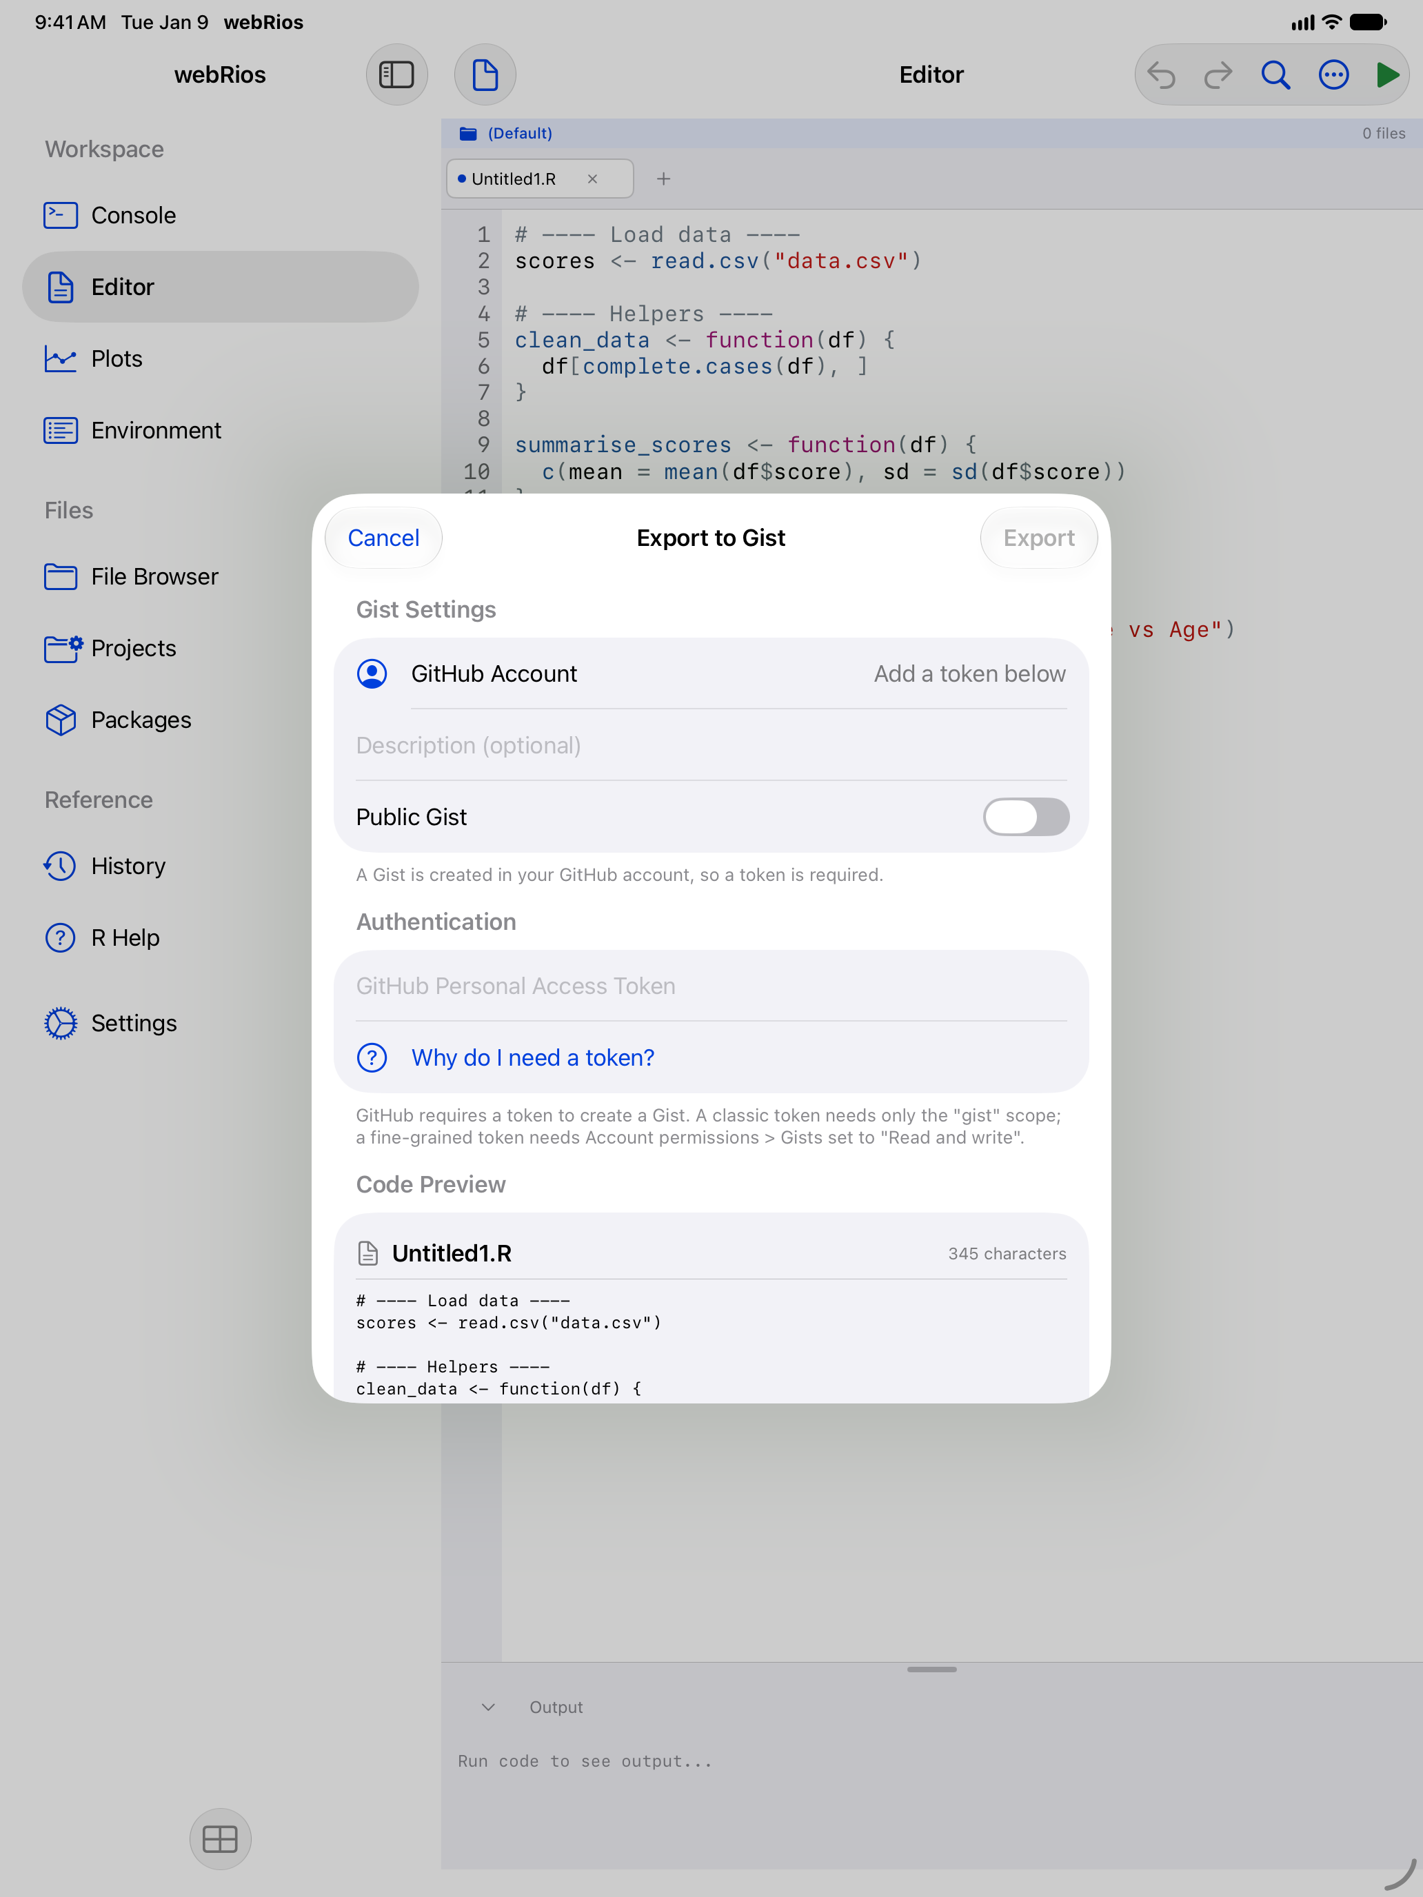Open Projects in the sidebar
Screen dimensions: 1423x1897
(221, 647)
